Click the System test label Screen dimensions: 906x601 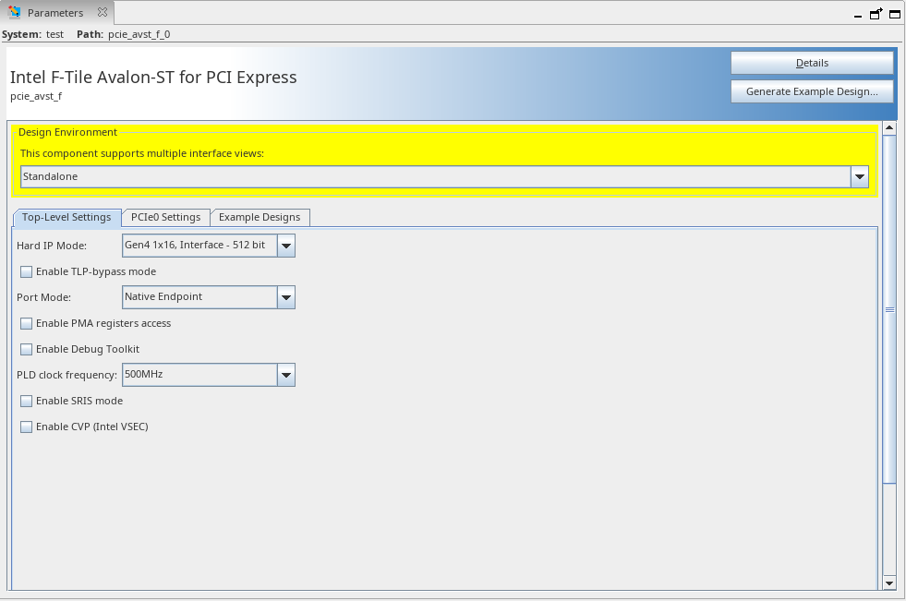tap(33, 34)
